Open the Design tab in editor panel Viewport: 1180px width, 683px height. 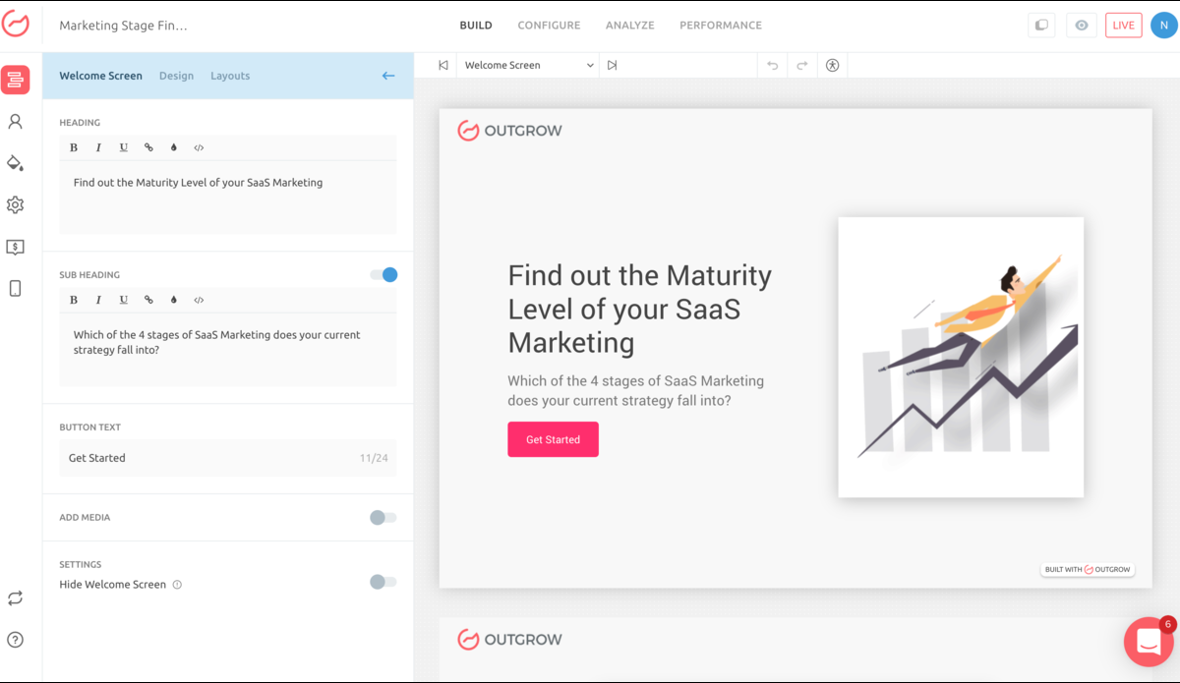coord(176,76)
